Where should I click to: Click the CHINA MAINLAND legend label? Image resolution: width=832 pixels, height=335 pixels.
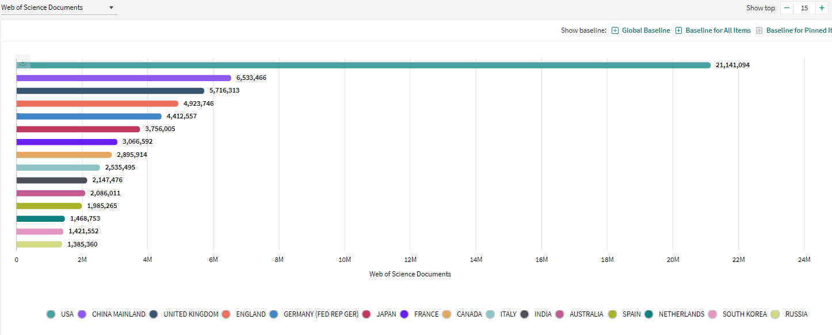point(119,314)
